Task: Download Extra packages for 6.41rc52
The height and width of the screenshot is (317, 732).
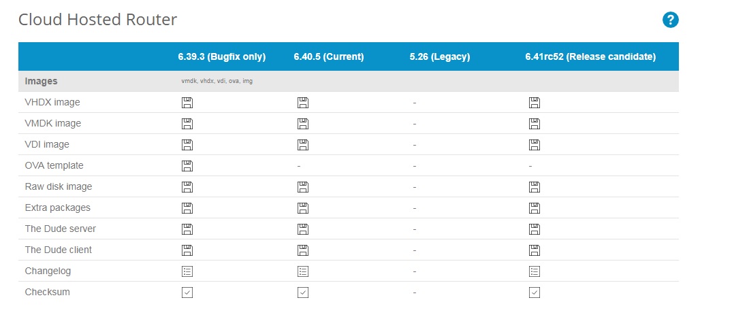Action: [534, 208]
